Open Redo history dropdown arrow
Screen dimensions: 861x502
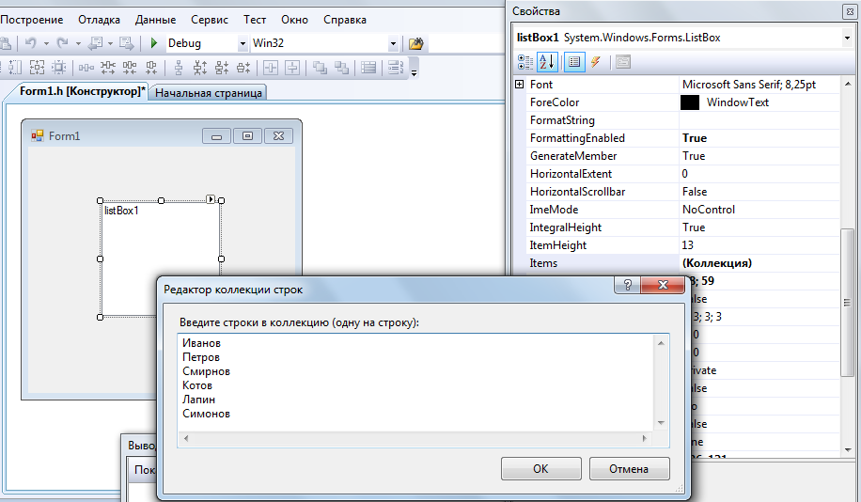[78, 43]
